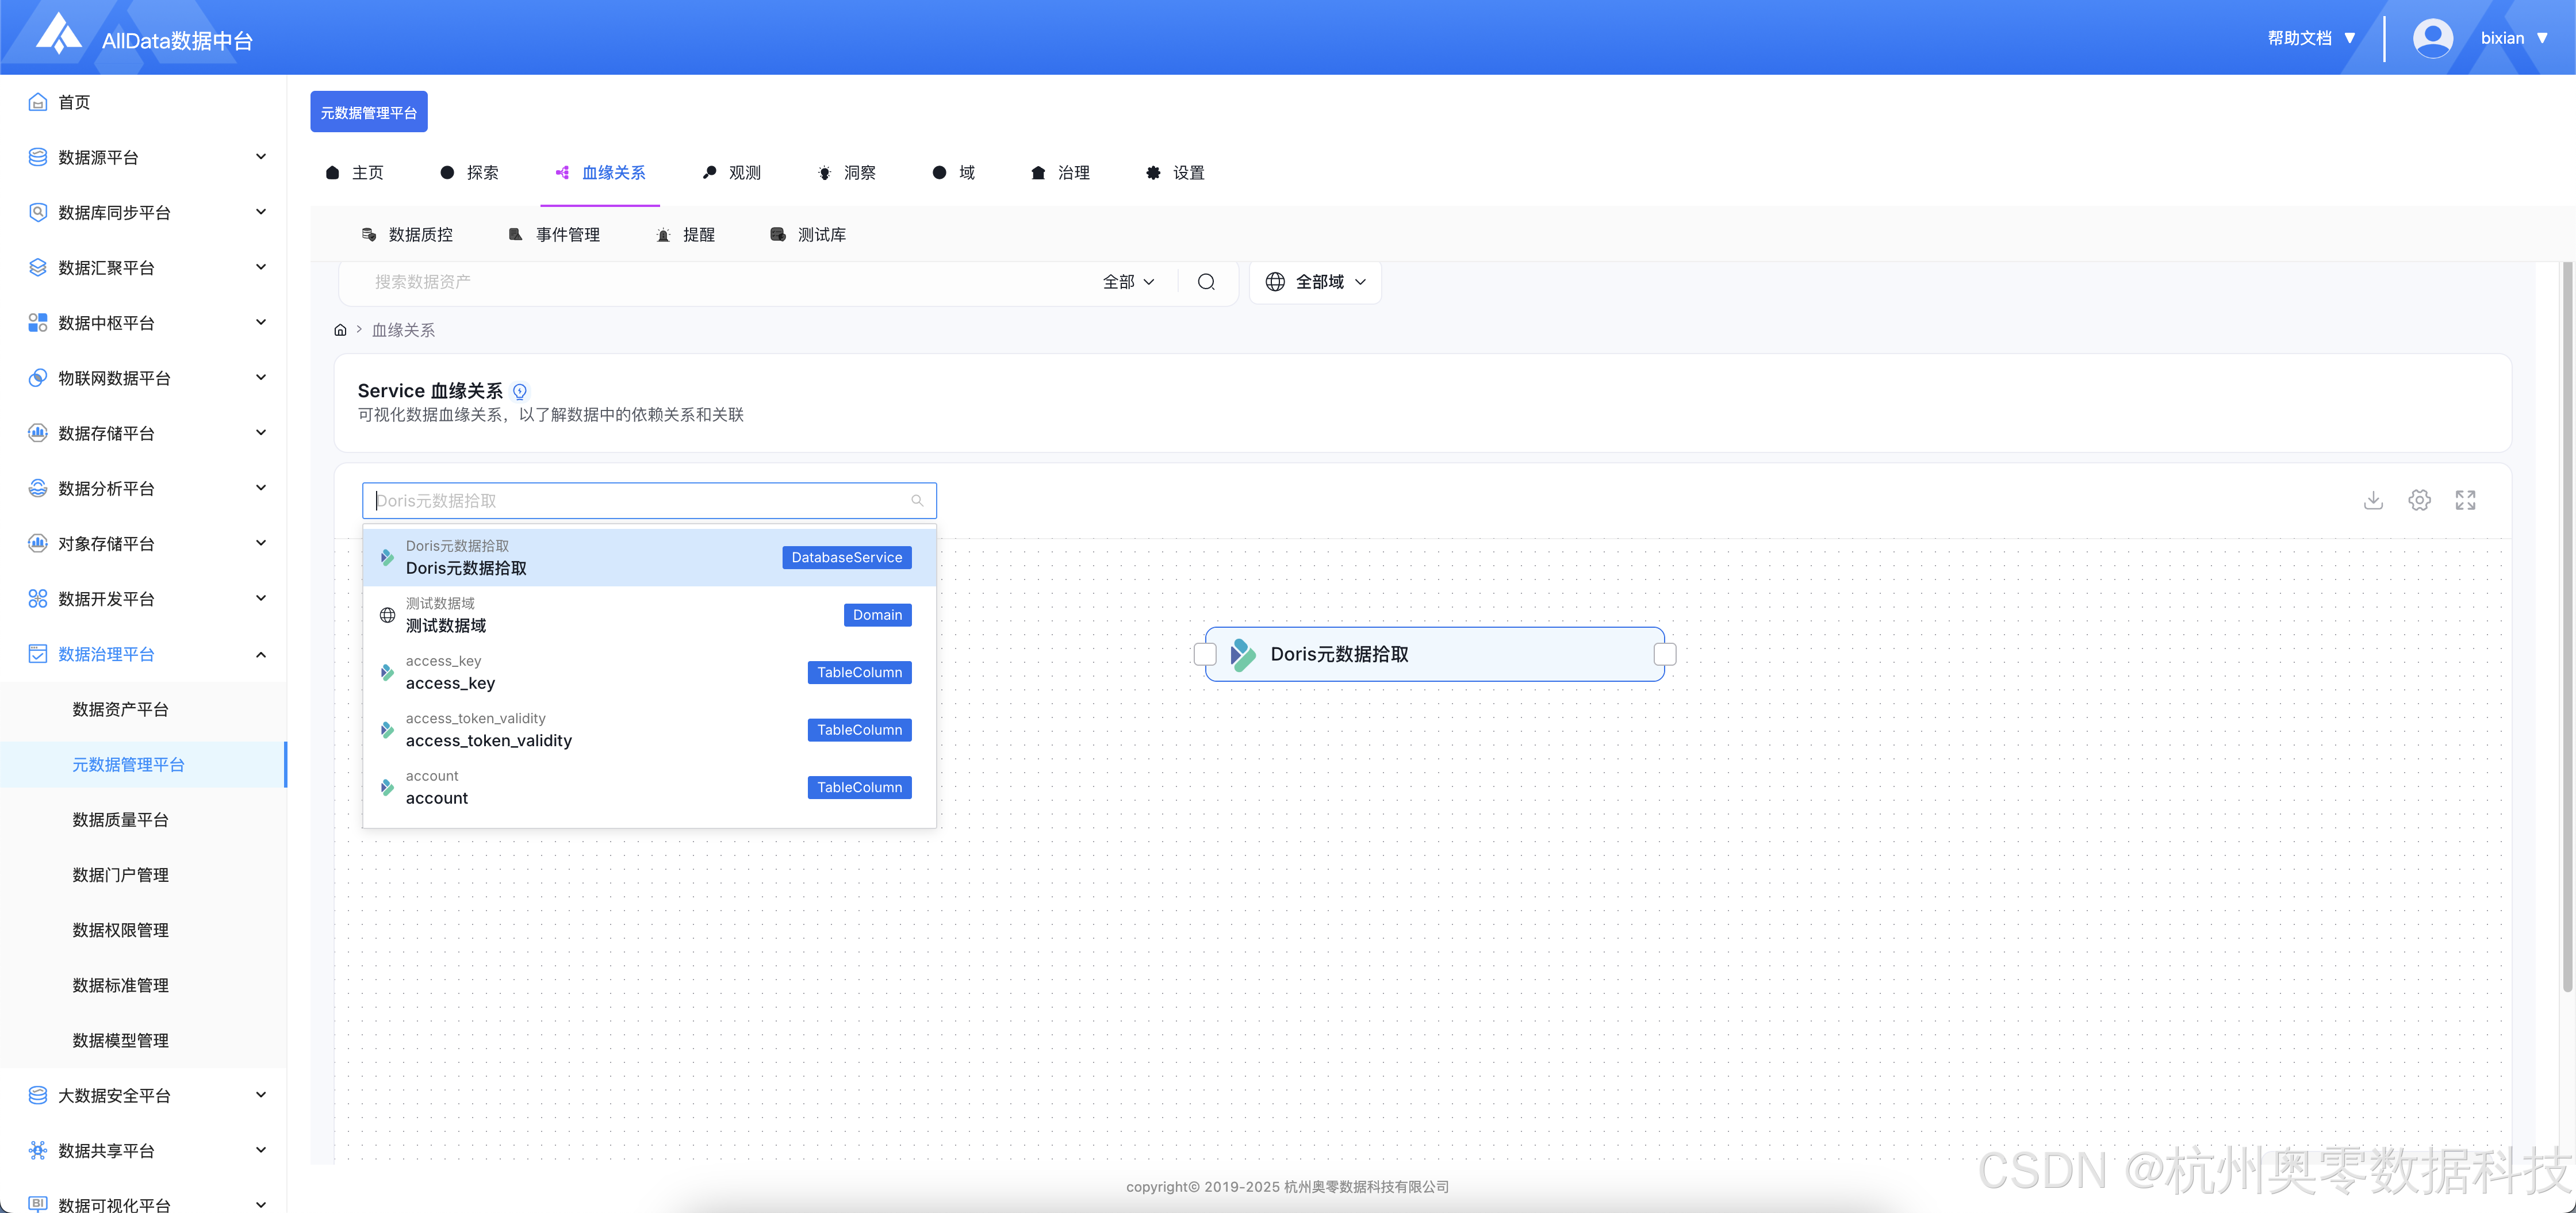
Task: Click the Doris元数据拾取 lineage search field
Action: coord(640,500)
